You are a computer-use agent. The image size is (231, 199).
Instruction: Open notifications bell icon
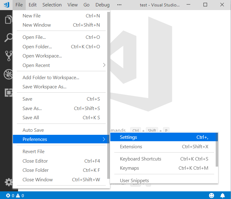point(222,195)
